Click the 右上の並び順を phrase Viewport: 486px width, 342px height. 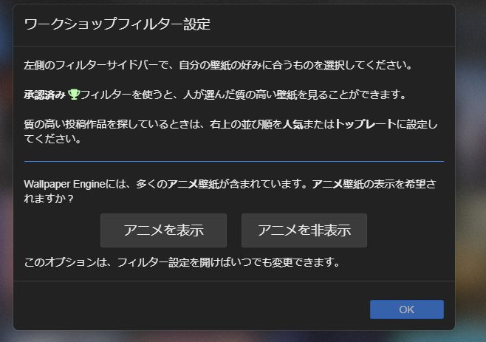pyautogui.click(x=246, y=124)
